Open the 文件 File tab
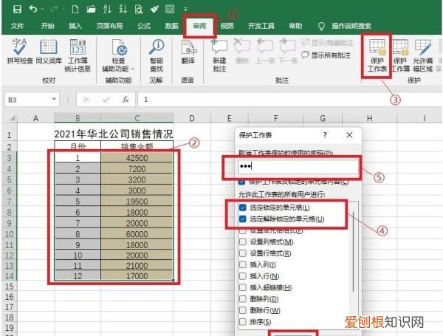443x336 pixels. pyautogui.click(x=17, y=26)
